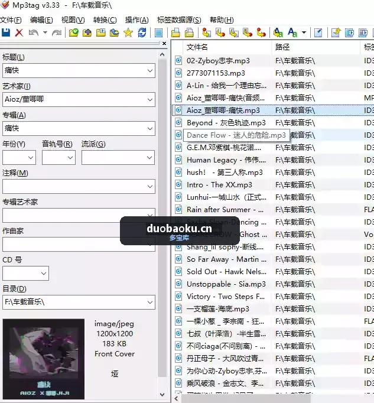Open the 文件(F) menu

click(11, 19)
